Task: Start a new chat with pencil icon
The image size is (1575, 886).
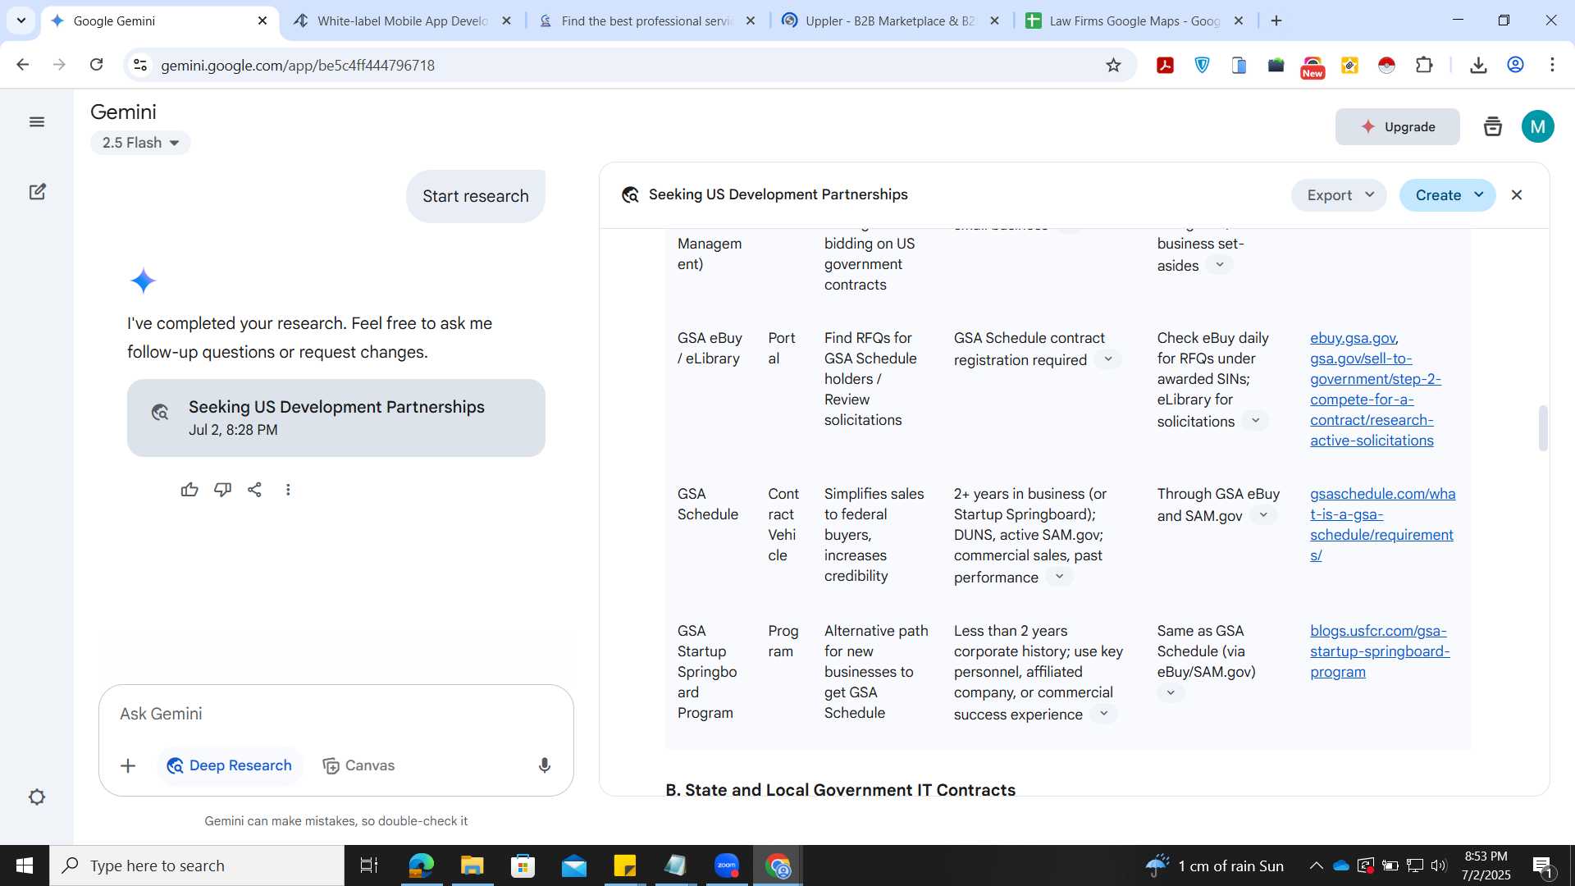Action: (x=37, y=192)
